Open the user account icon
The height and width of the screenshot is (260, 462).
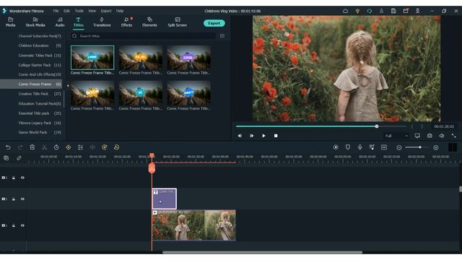click(x=381, y=11)
